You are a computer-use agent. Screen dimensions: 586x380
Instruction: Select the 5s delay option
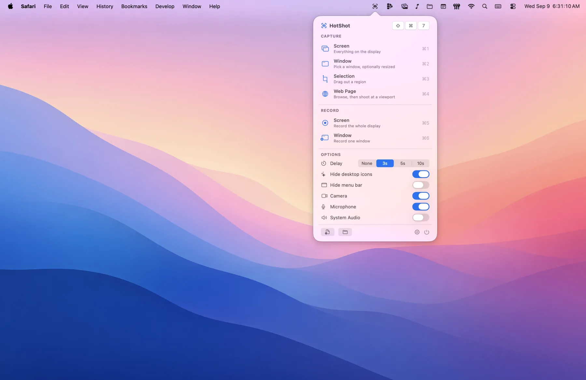pos(403,163)
